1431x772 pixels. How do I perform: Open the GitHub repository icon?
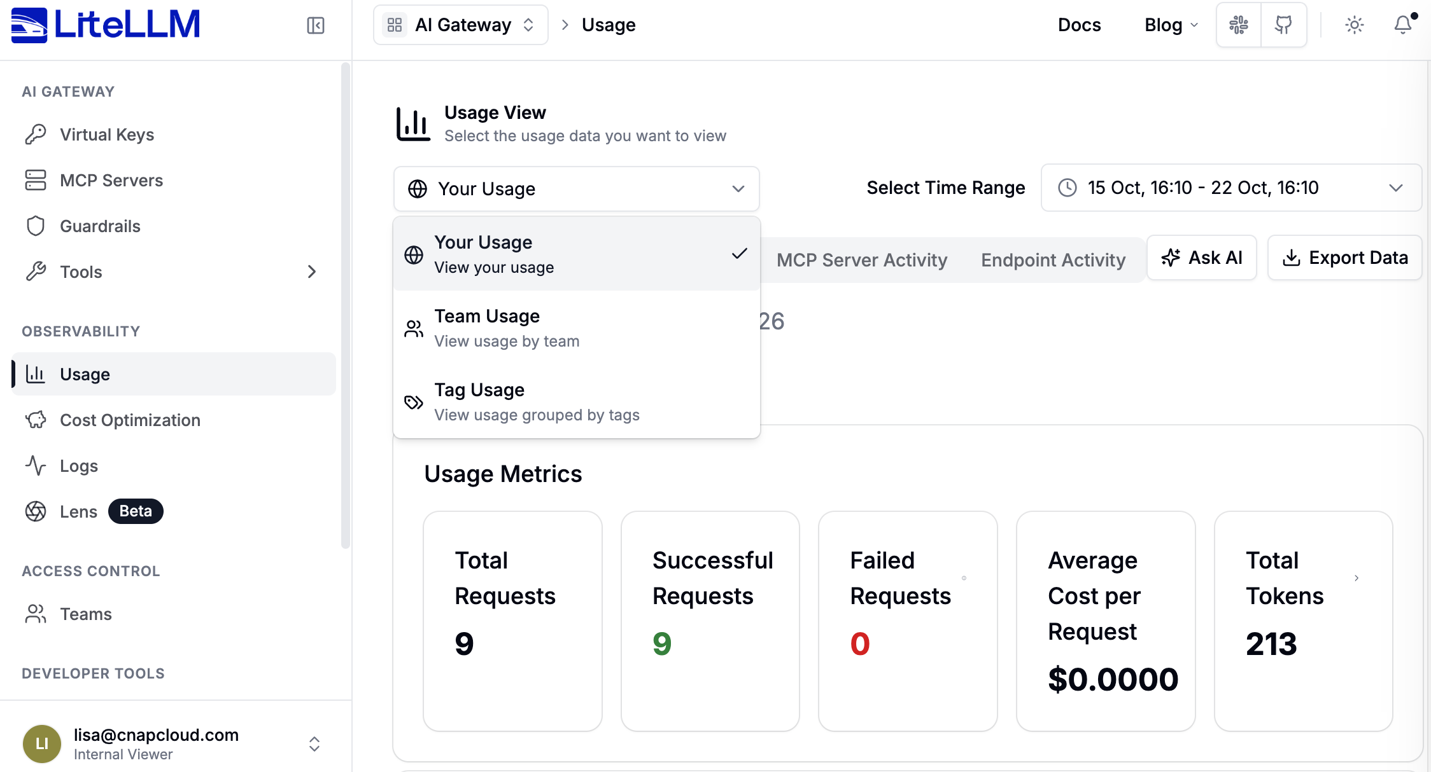point(1284,25)
